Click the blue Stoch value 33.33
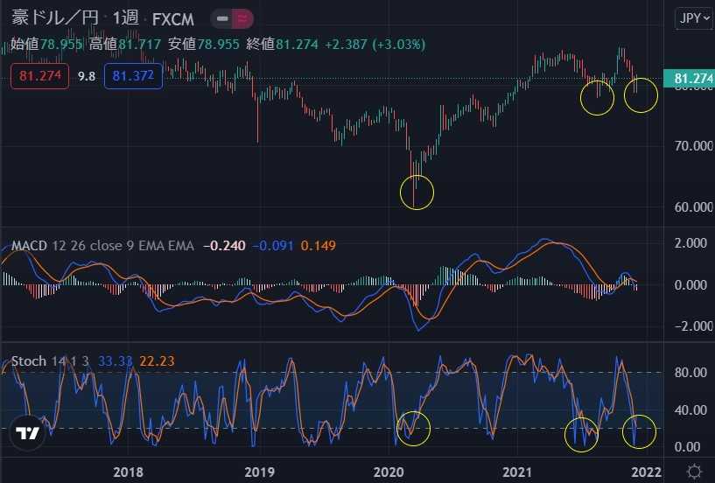 click(x=116, y=361)
